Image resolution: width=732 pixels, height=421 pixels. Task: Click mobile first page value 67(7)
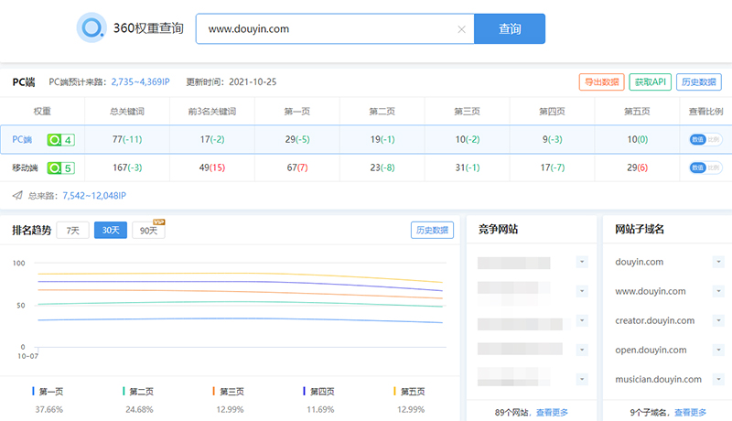[297, 167]
